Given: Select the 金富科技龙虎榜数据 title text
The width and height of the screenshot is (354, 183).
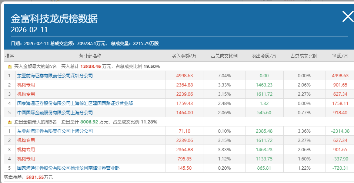Looking at the screenshot, I should (x=54, y=19).
